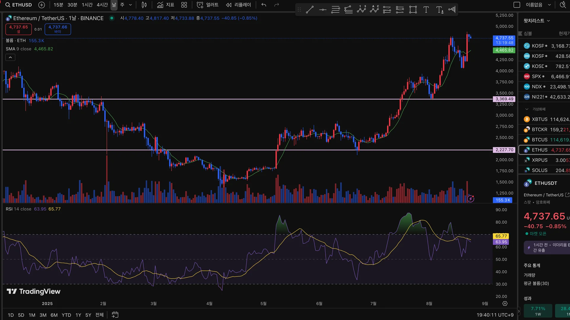Screen dimensions: 570x320
Task: Collapse the 가상화폐 watchlist section
Action: click(527, 109)
